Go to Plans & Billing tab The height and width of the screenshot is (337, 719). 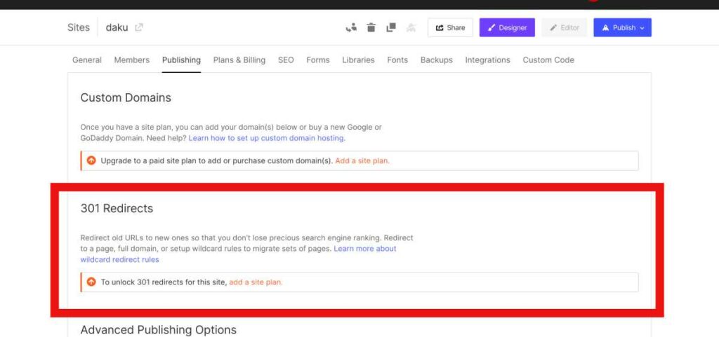point(239,60)
